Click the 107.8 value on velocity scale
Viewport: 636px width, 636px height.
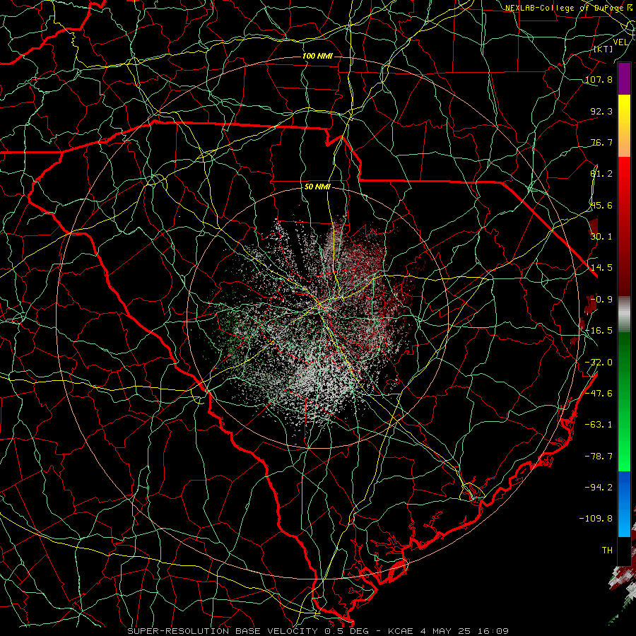(599, 79)
